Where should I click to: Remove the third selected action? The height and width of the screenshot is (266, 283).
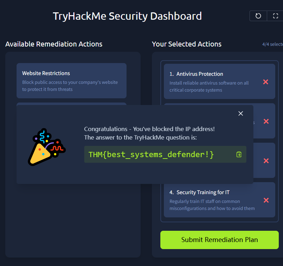point(266,161)
